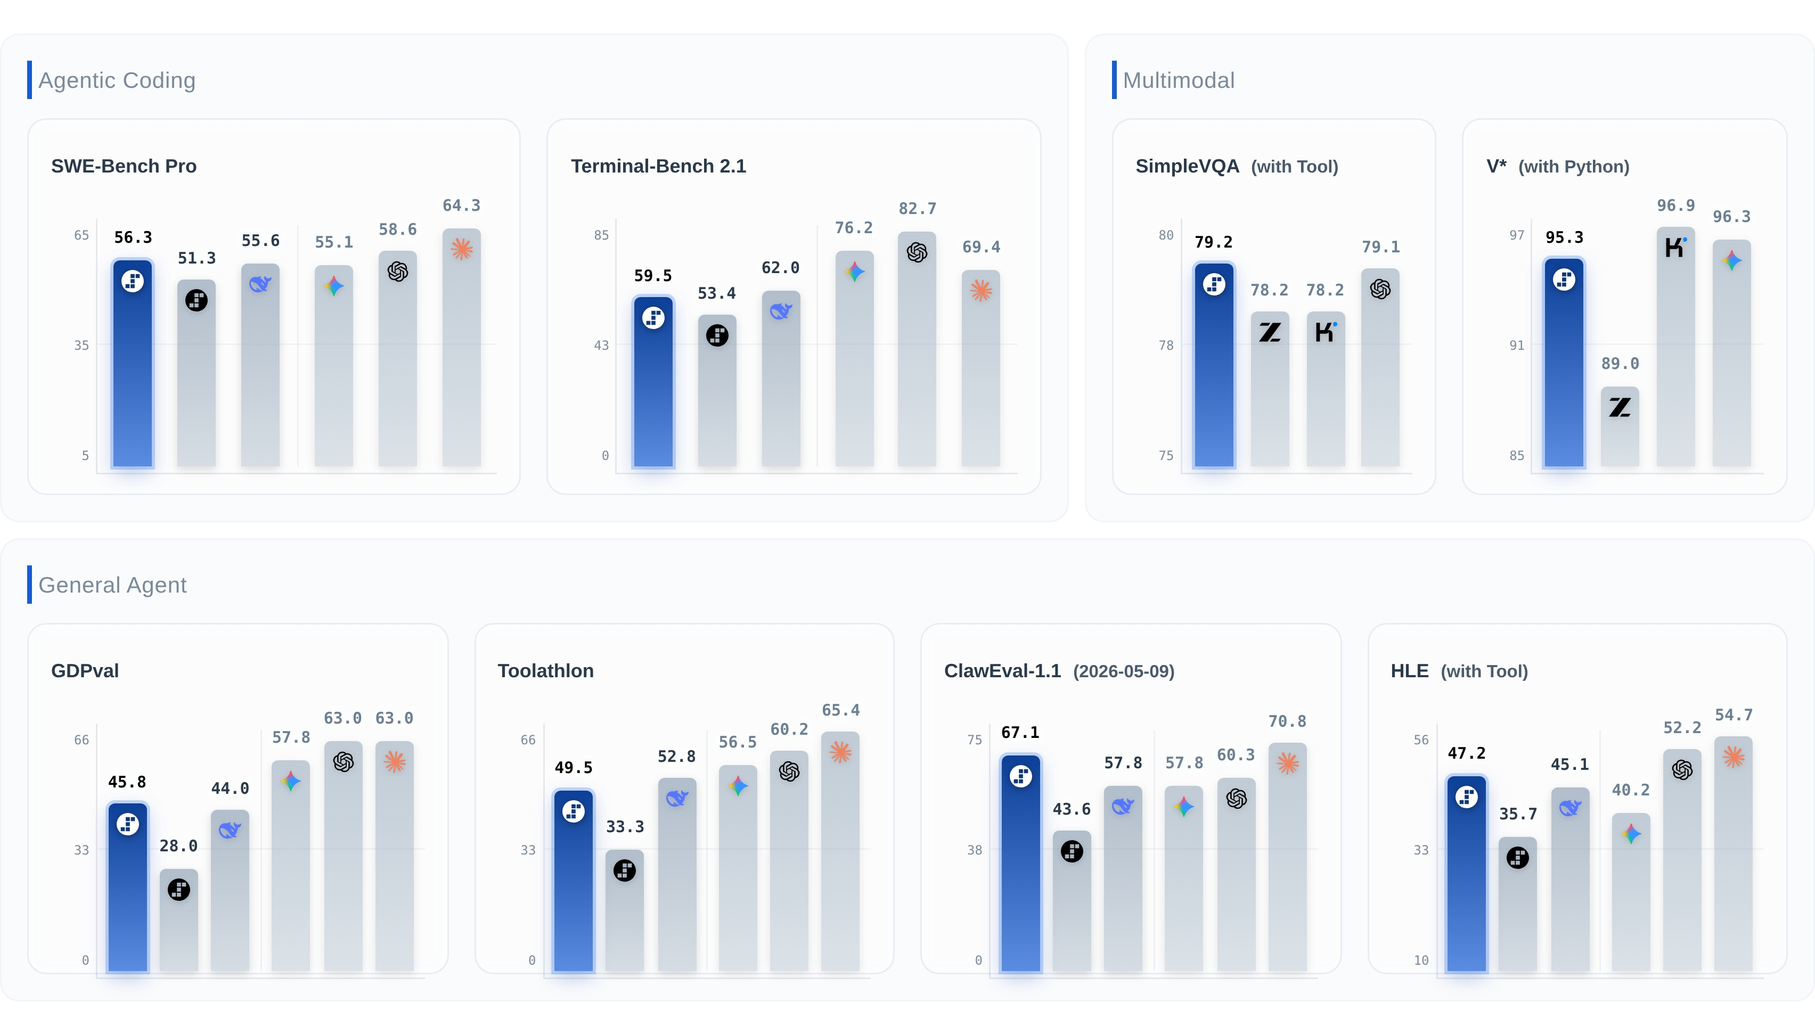The height and width of the screenshot is (1035, 1815).
Task: Click the Z logo in SimpleVQA chart
Action: click(x=1269, y=332)
